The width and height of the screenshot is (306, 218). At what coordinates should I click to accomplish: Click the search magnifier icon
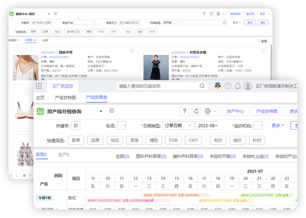202,86
